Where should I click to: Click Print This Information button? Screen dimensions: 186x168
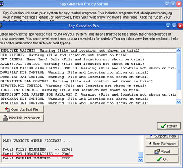click(22, 118)
